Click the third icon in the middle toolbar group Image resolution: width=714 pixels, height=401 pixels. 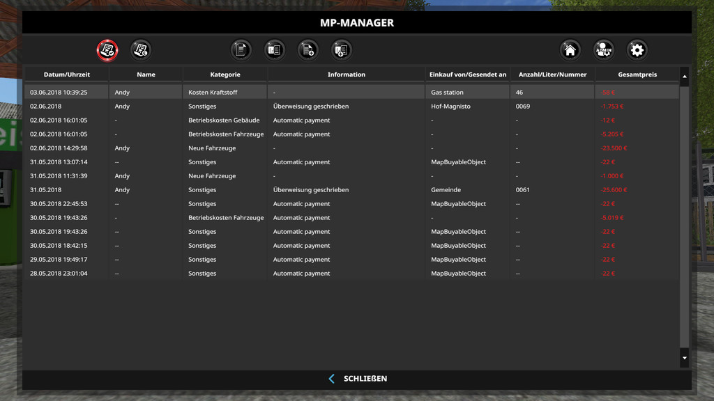tap(308, 50)
